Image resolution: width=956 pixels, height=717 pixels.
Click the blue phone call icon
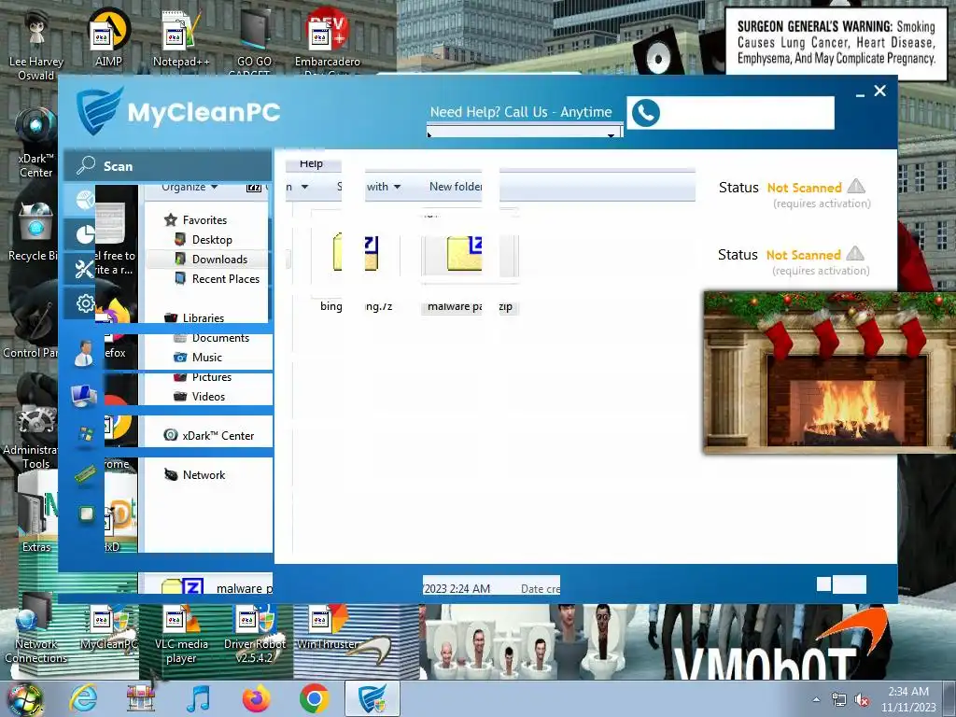coord(646,113)
